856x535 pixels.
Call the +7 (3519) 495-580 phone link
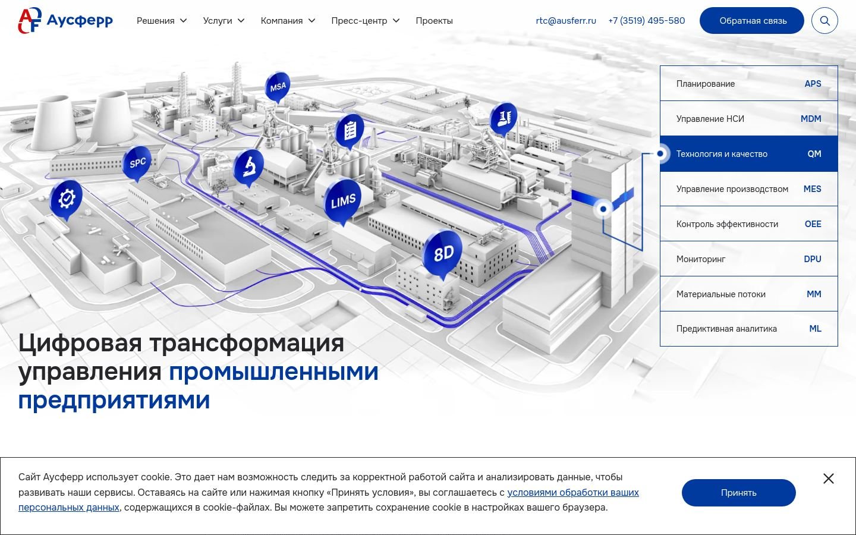tap(647, 21)
